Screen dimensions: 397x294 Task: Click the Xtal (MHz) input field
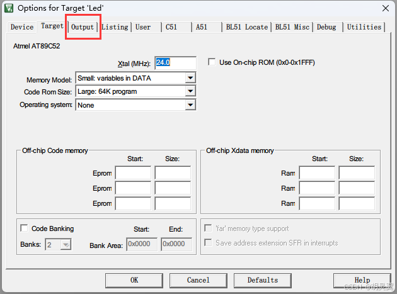pyautogui.click(x=175, y=63)
